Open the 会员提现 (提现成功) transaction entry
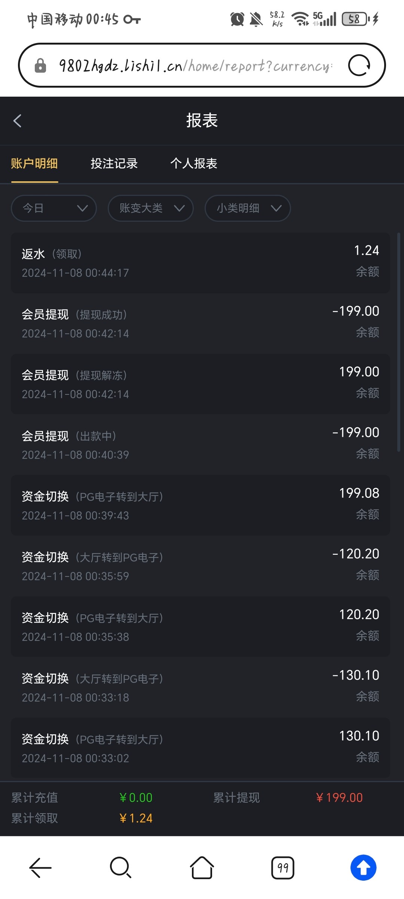 pyautogui.click(x=201, y=323)
